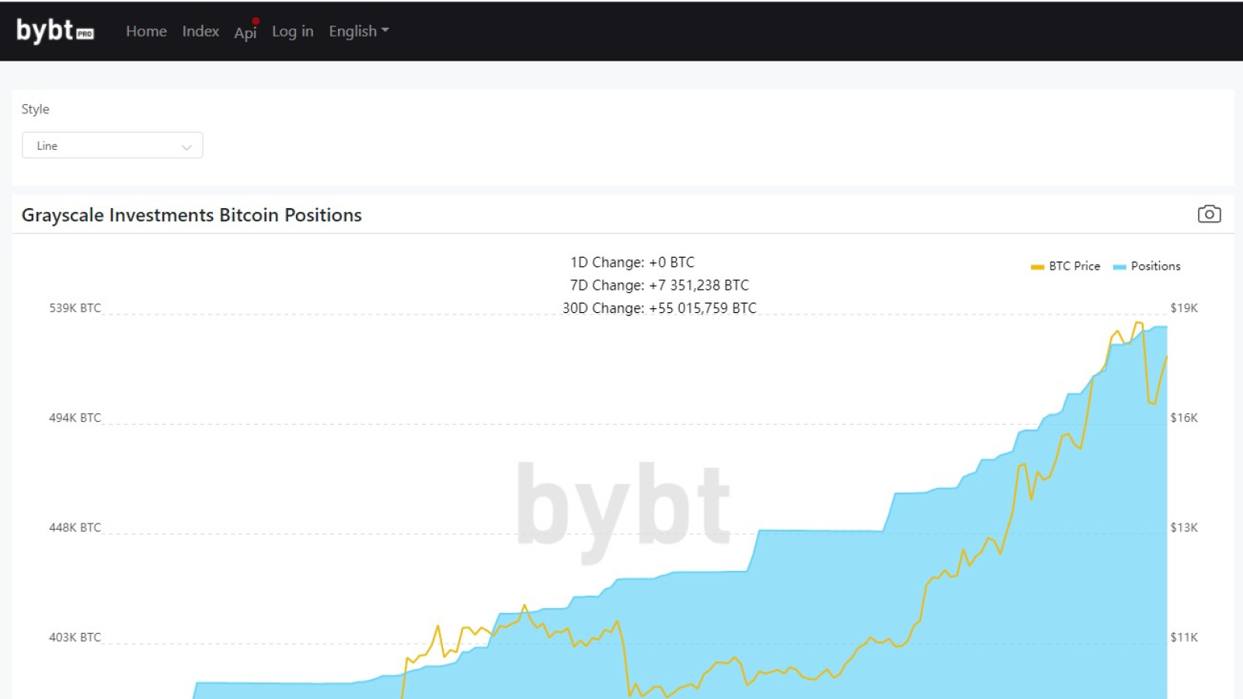Screen dimensions: 1243x699
Task: Click the bybt PRO logo
Action: (55, 31)
